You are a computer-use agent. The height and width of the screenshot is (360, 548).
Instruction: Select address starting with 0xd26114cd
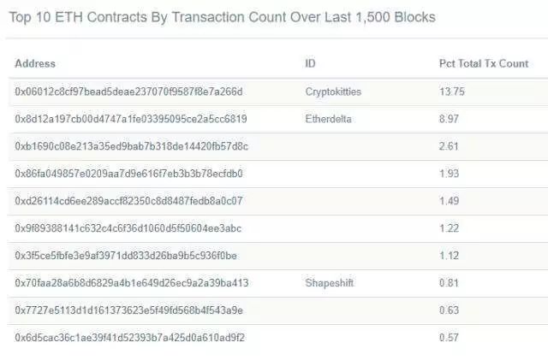tap(128, 201)
